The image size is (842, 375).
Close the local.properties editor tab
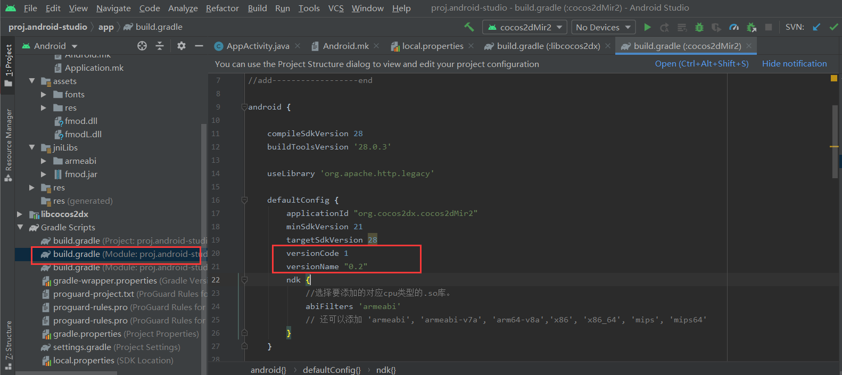tap(471, 46)
